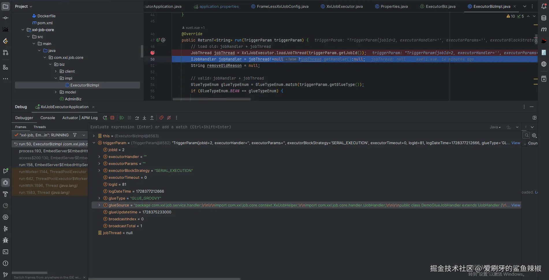This screenshot has width=549, height=280.
Task: Open the Build hammer tool window
Action: 5,194
